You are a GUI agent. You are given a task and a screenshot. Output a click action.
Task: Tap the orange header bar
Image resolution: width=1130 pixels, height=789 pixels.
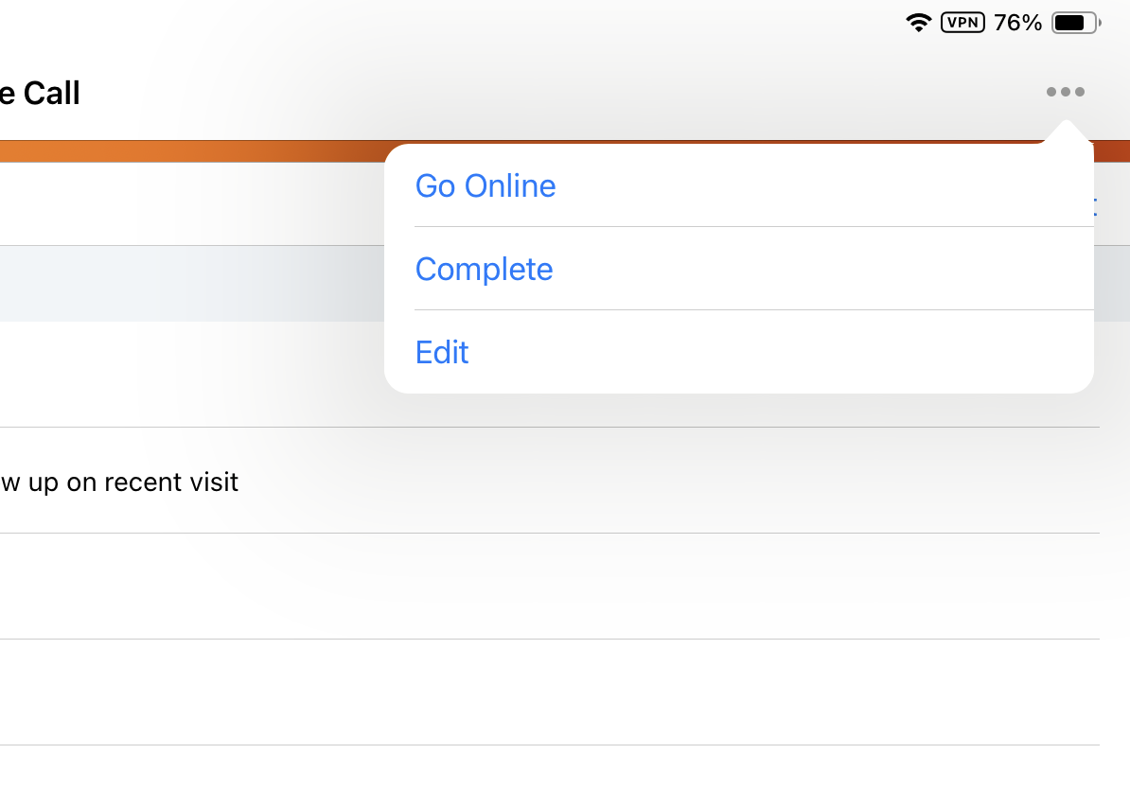[189, 151]
